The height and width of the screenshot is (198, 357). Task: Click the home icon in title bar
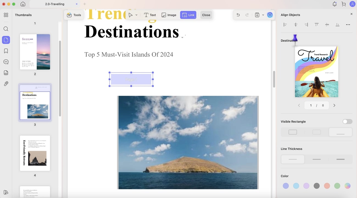click(23, 4)
